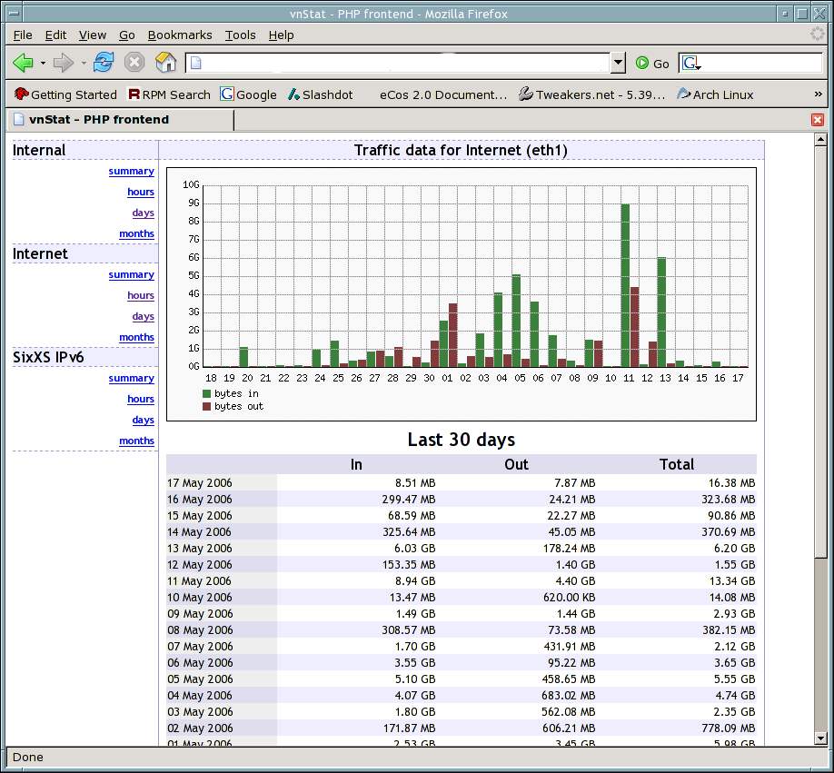Click the green Go button

tap(652, 64)
